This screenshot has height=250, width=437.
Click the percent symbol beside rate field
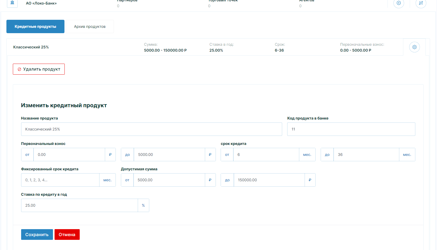pyautogui.click(x=143, y=205)
